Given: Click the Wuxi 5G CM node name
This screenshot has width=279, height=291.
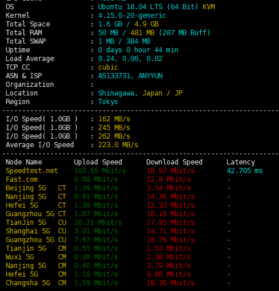Looking at the screenshot, I should click(36, 257).
